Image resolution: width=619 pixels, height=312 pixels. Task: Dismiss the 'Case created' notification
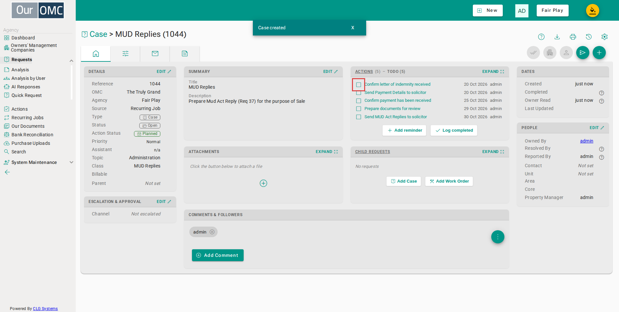tap(353, 28)
